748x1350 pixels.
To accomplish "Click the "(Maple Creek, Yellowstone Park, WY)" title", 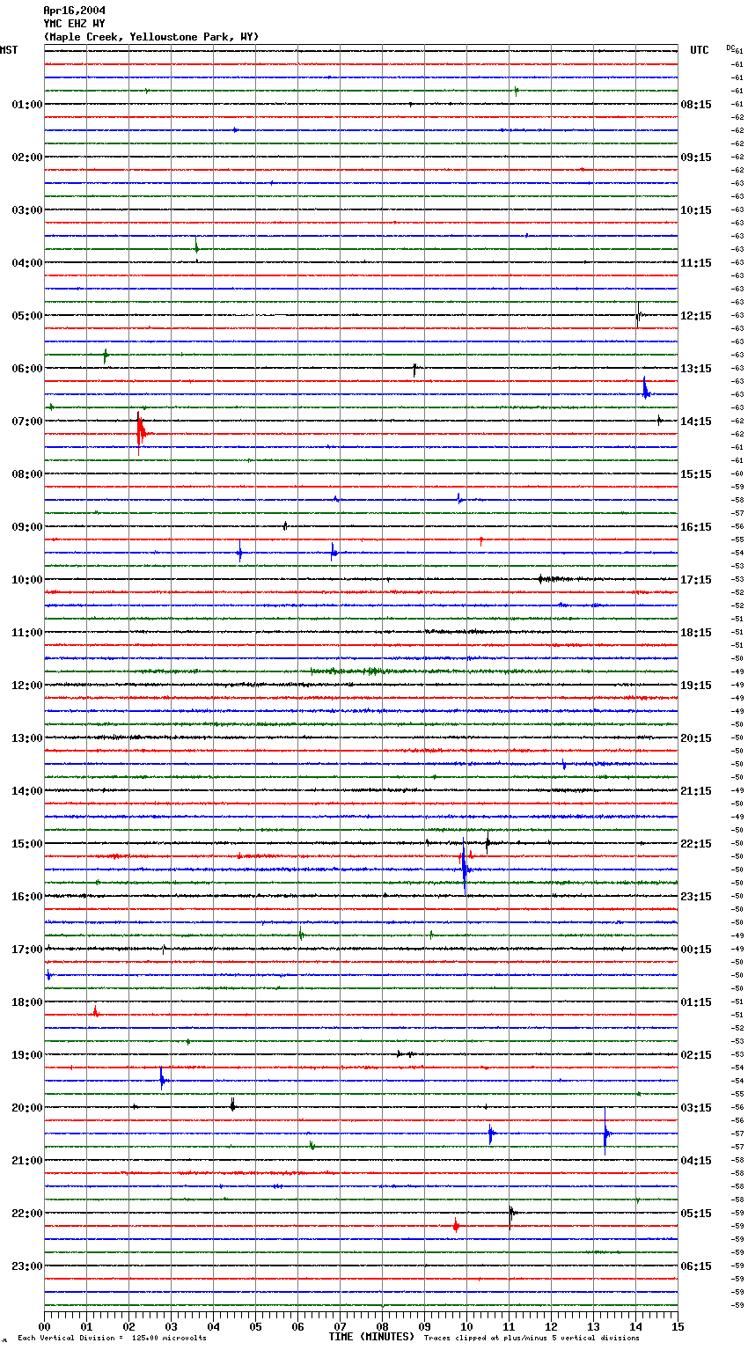I will pos(150,37).
